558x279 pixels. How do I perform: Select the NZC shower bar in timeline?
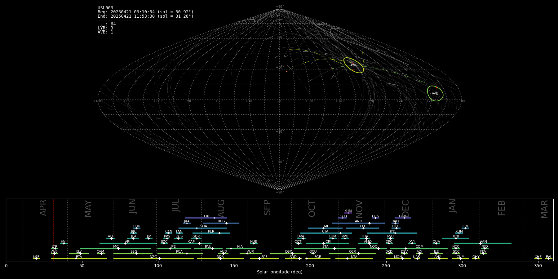tap(153, 259)
